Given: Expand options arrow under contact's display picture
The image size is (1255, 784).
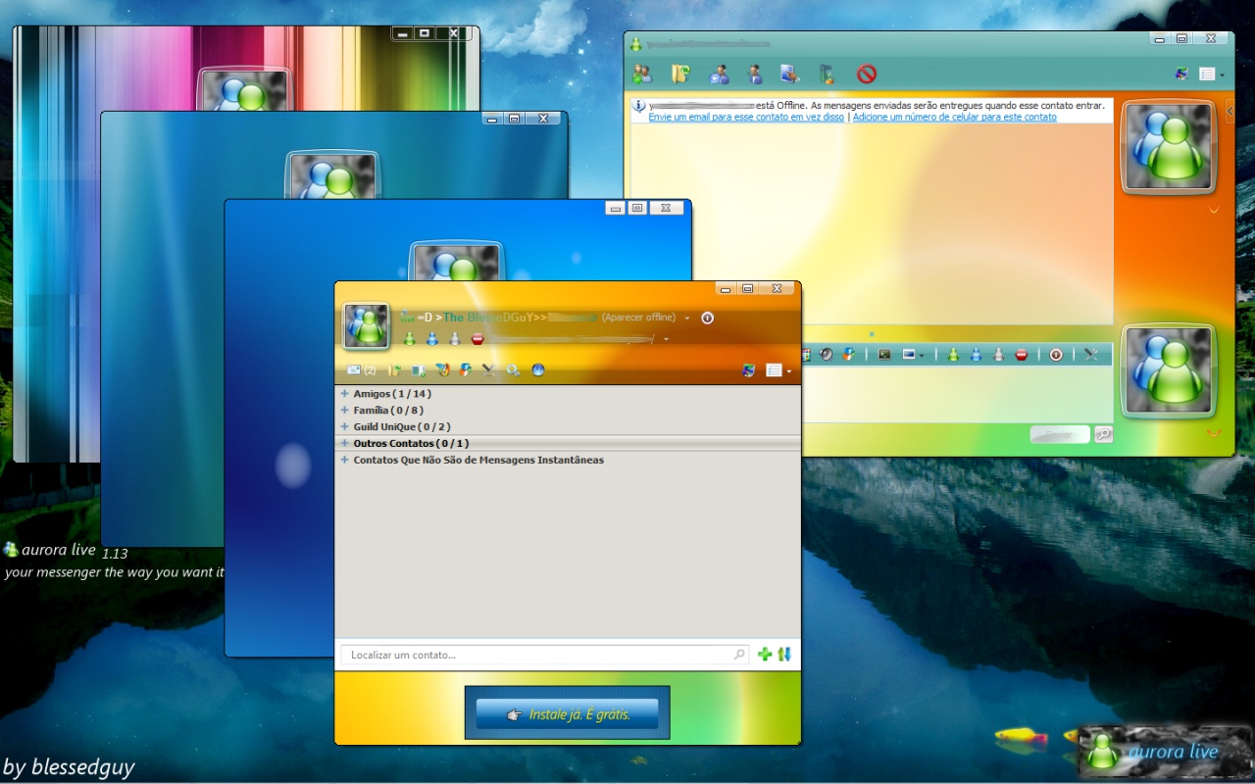Looking at the screenshot, I should point(1214,209).
